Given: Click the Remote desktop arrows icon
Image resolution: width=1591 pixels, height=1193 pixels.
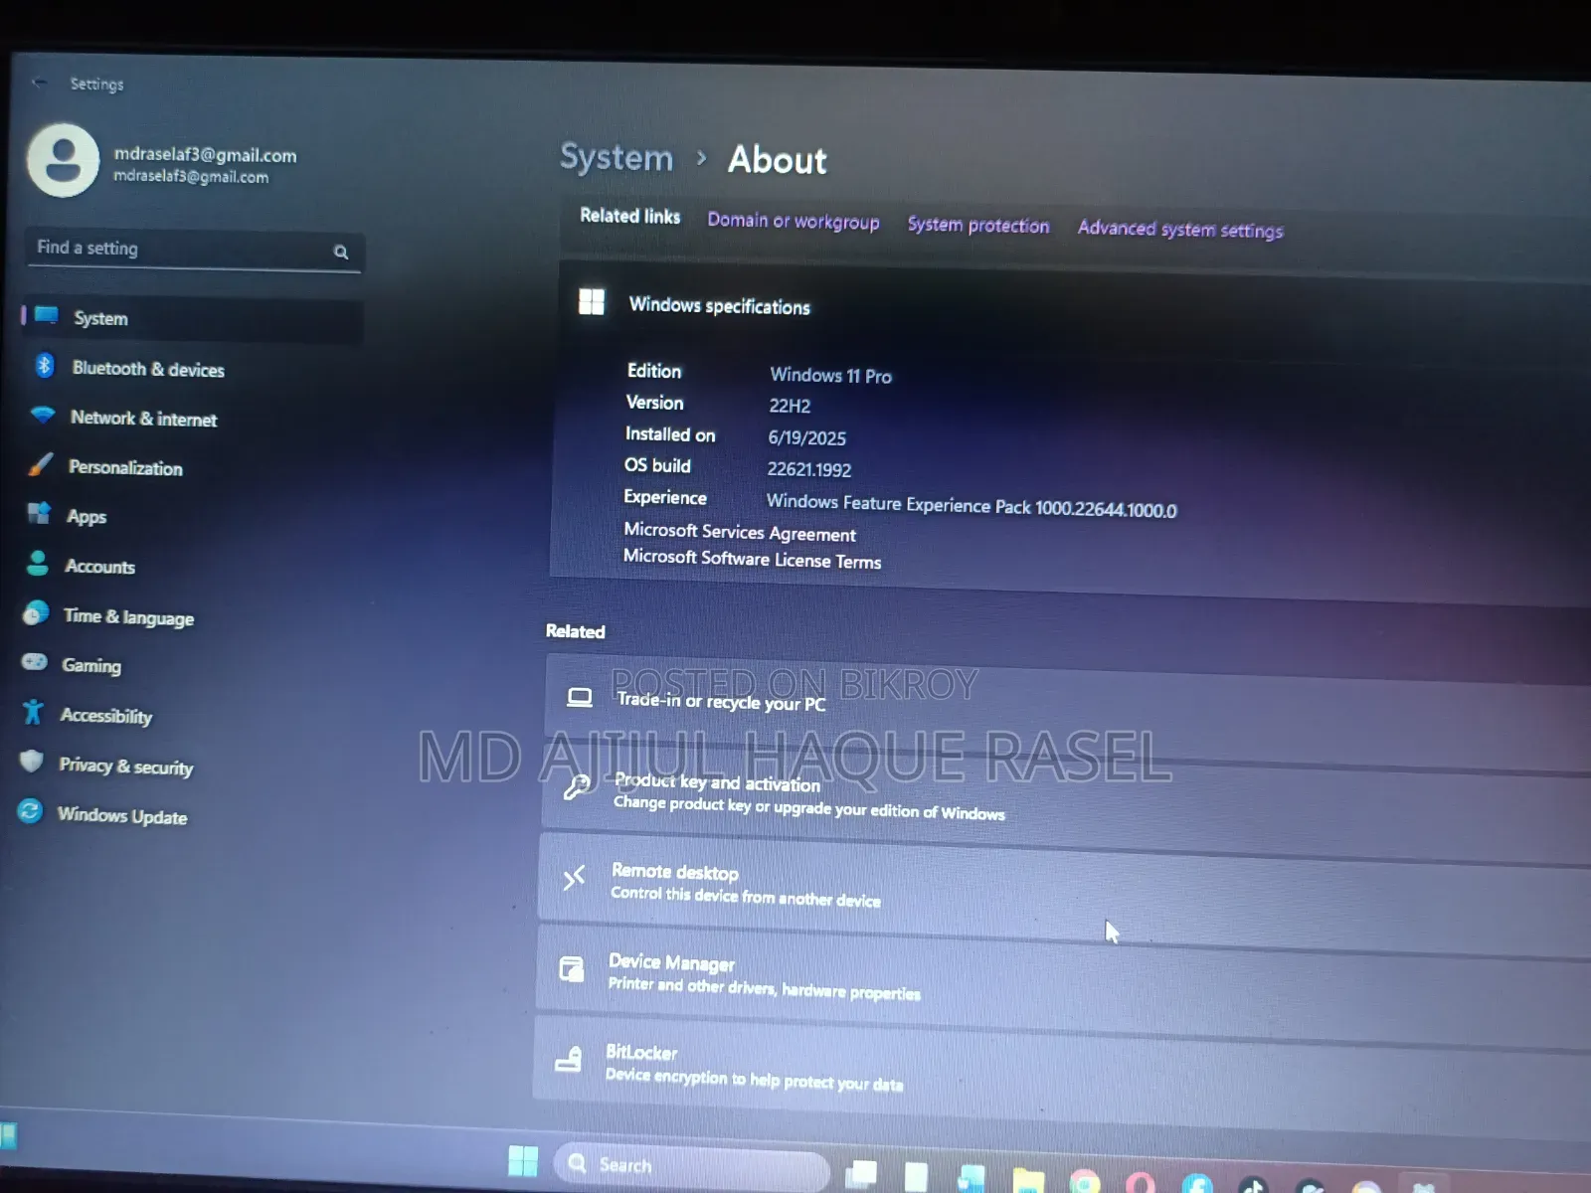Looking at the screenshot, I should (x=574, y=878).
